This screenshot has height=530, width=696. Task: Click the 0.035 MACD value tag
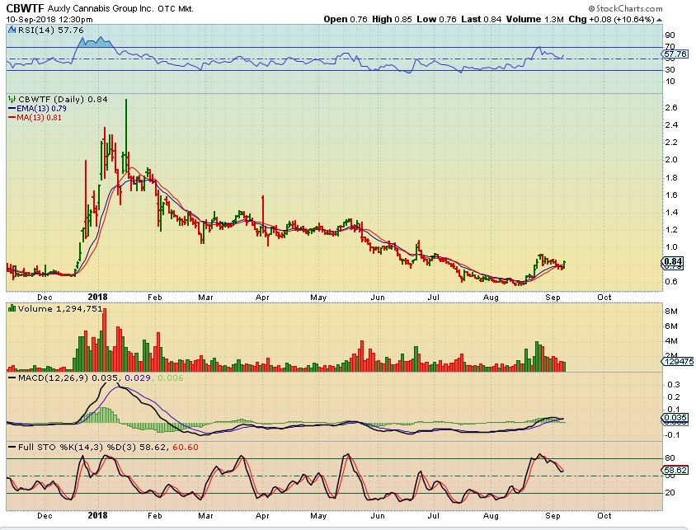click(x=675, y=418)
